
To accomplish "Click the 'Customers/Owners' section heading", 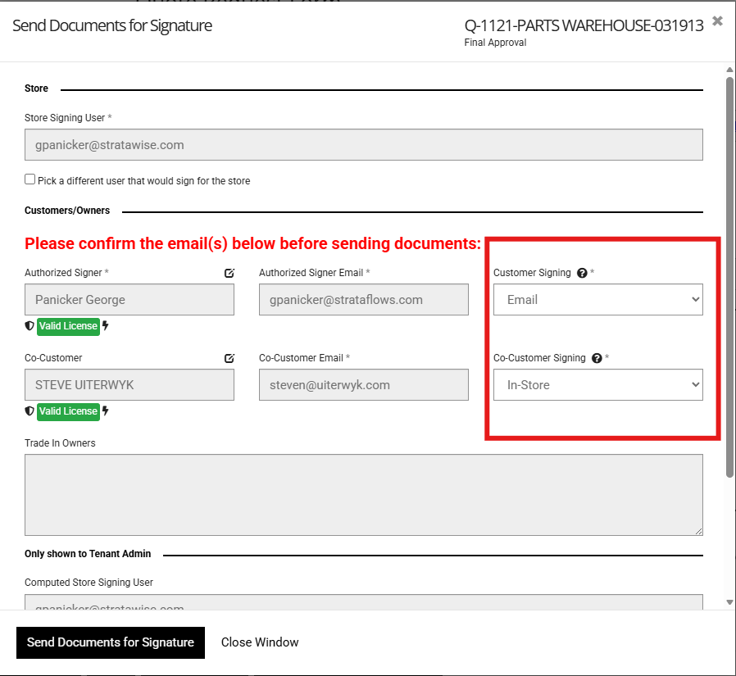I will pyautogui.click(x=67, y=210).
